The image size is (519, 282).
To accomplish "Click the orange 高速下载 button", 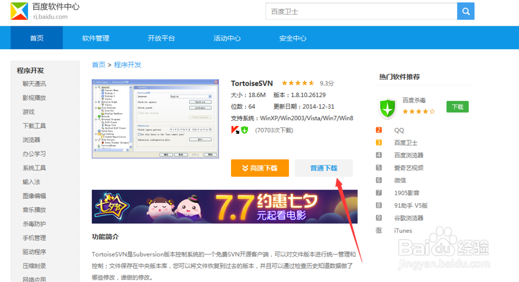I will coord(260,168).
